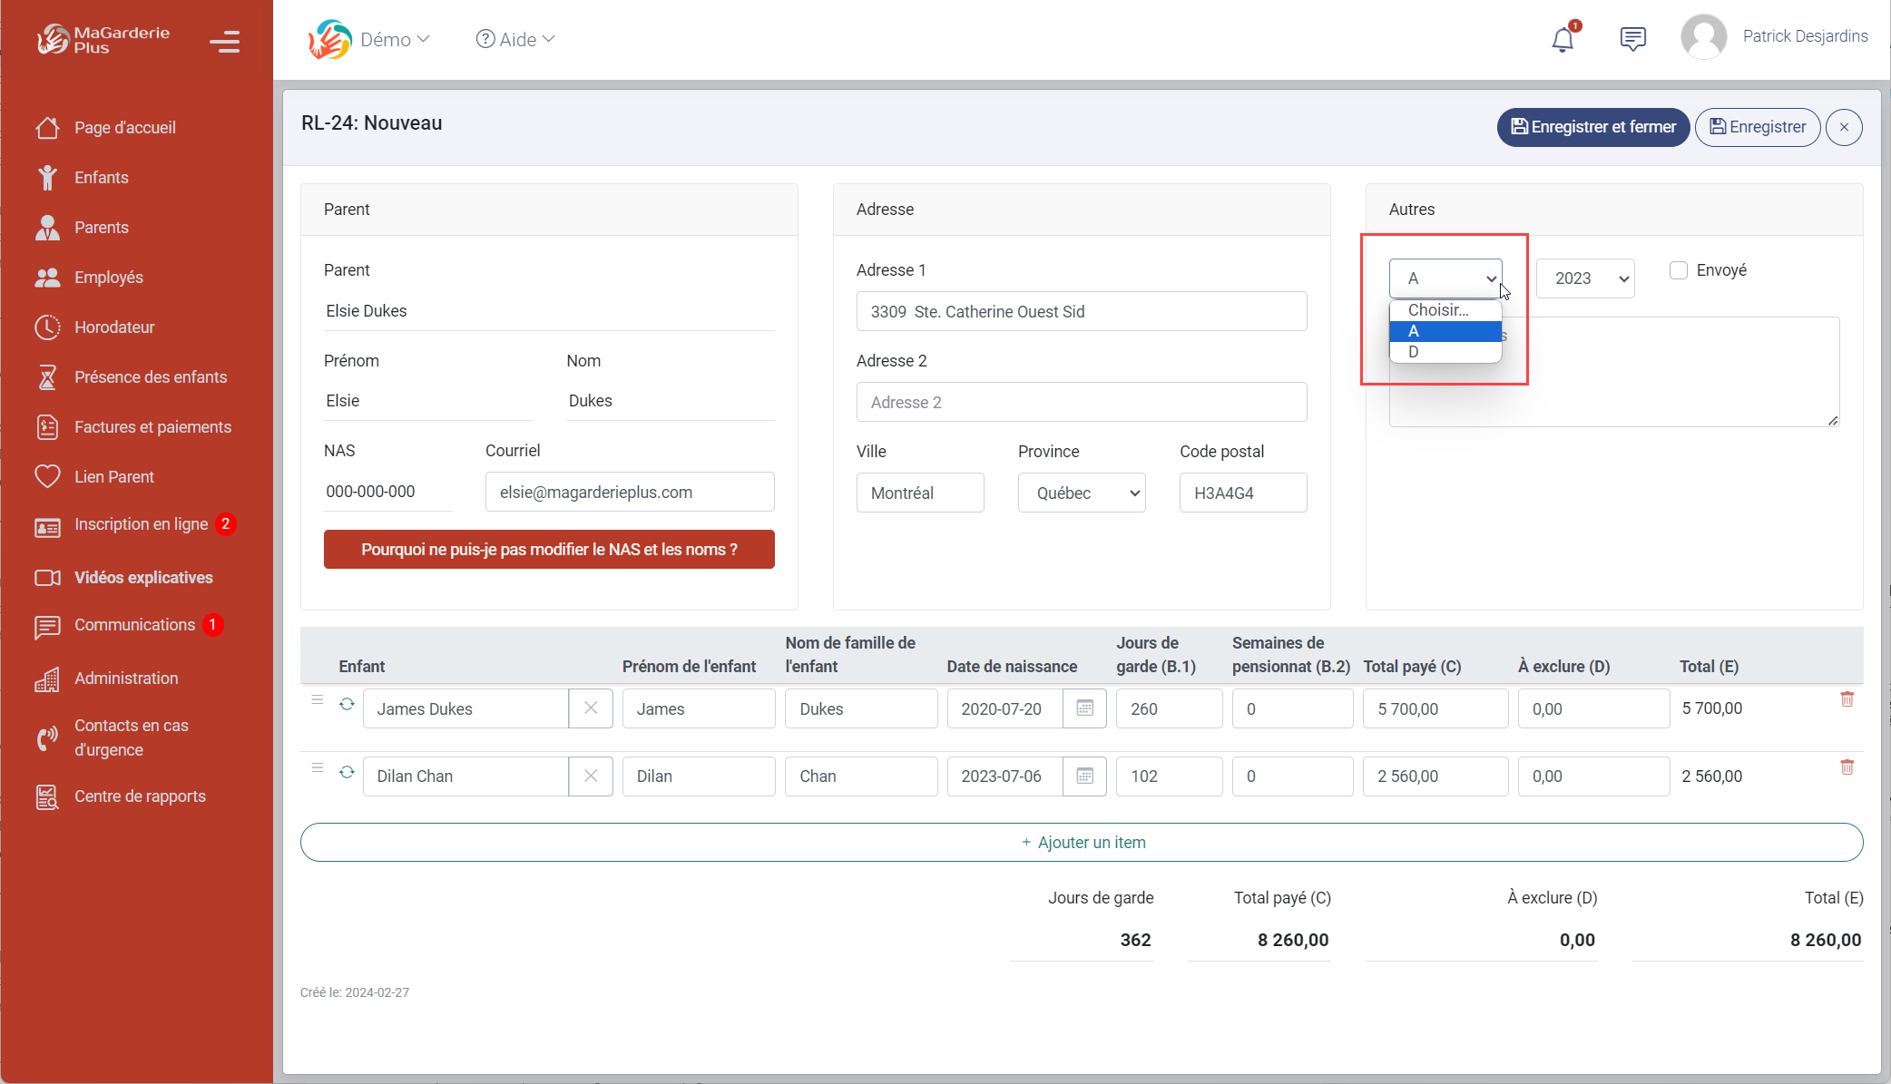Viewport: 1891px width, 1084px height.
Task: Click the NAS names explanation button
Action: [549, 550]
